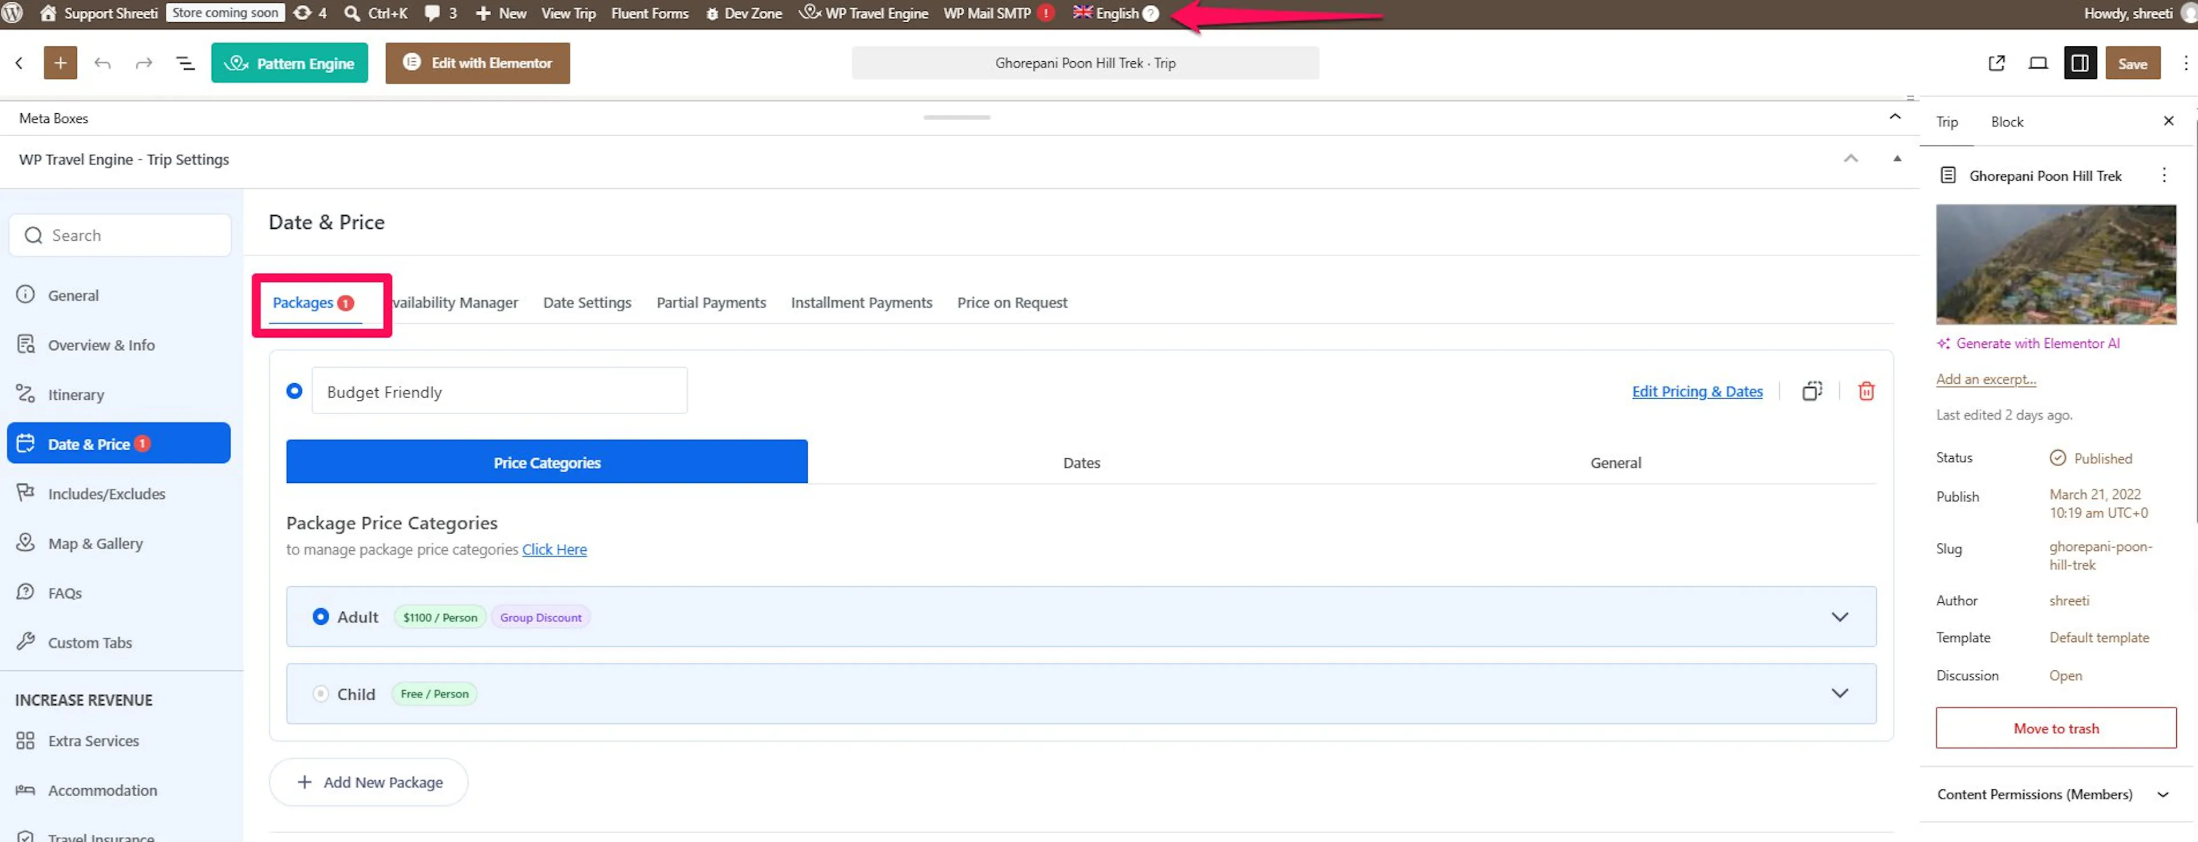Select the Budget Friendly package radio button
Image resolution: width=2198 pixels, height=842 pixels.
tap(294, 391)
